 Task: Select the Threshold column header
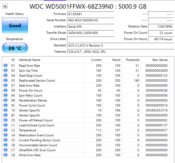pos(132,60)
